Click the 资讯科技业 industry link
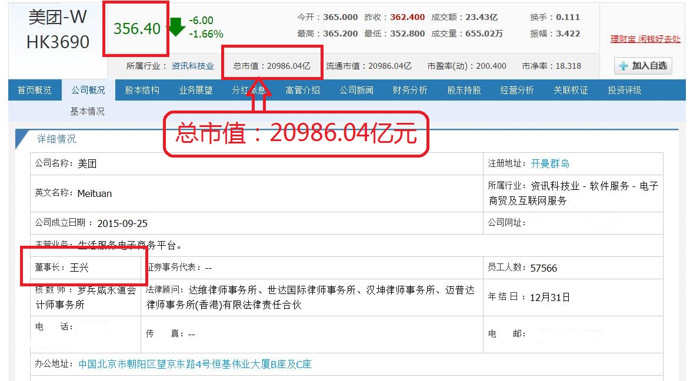This screenshot has width=690, height=381. pyautogui.click(x=193, y=66)
